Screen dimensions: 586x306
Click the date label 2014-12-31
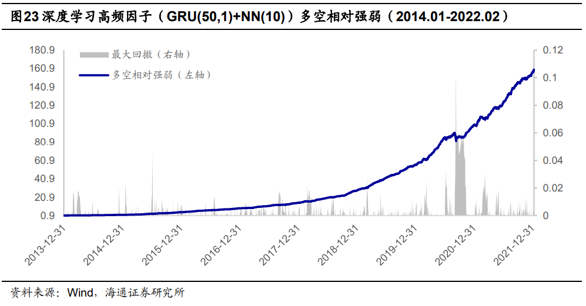tap(104, 245)
